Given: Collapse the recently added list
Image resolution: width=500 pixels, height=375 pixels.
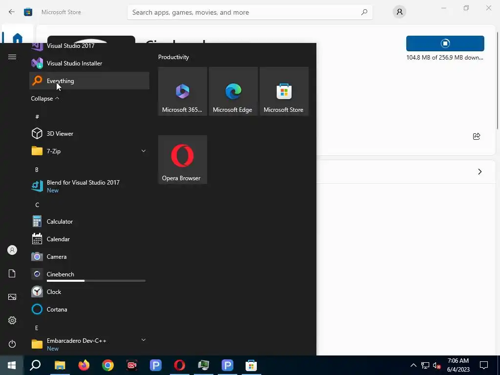Looking at the screenshot, I should (45, 99).
